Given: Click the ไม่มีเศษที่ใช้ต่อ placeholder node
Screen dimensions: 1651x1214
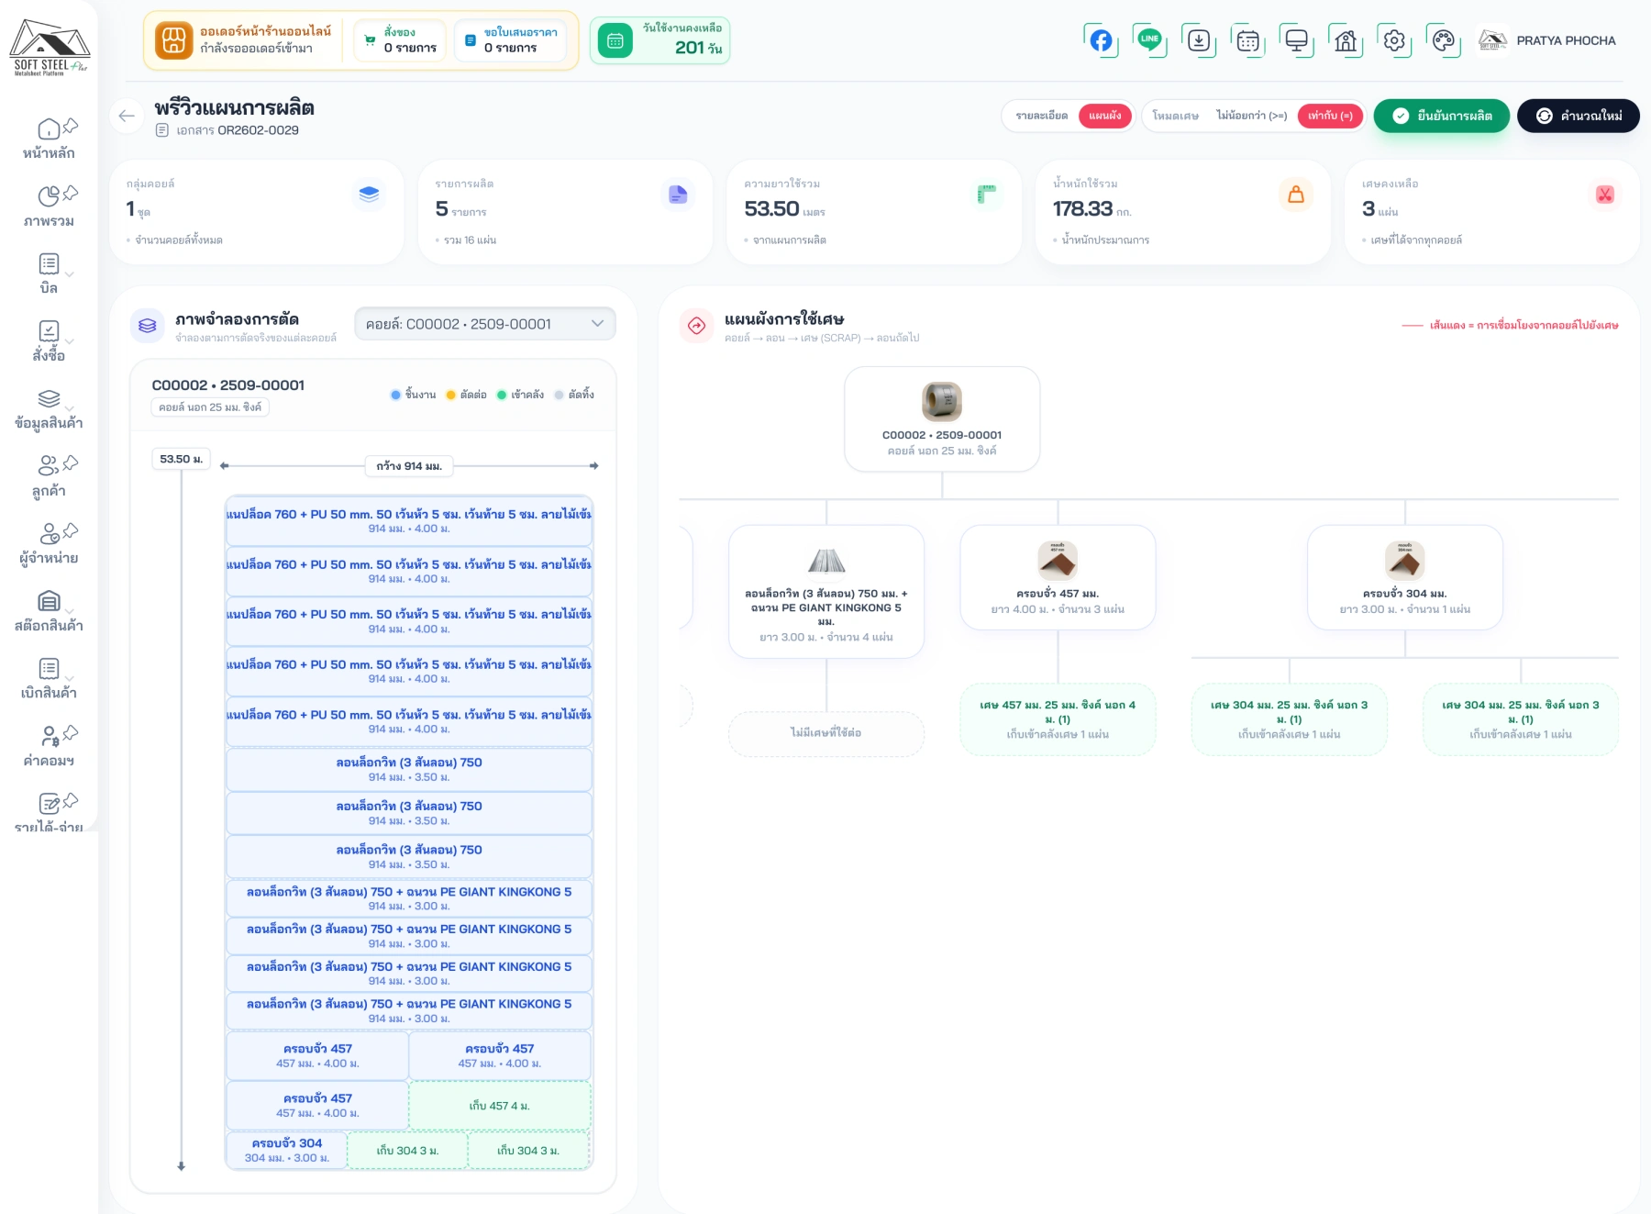Looking at the screenshot, I should (x=826, y=733).
